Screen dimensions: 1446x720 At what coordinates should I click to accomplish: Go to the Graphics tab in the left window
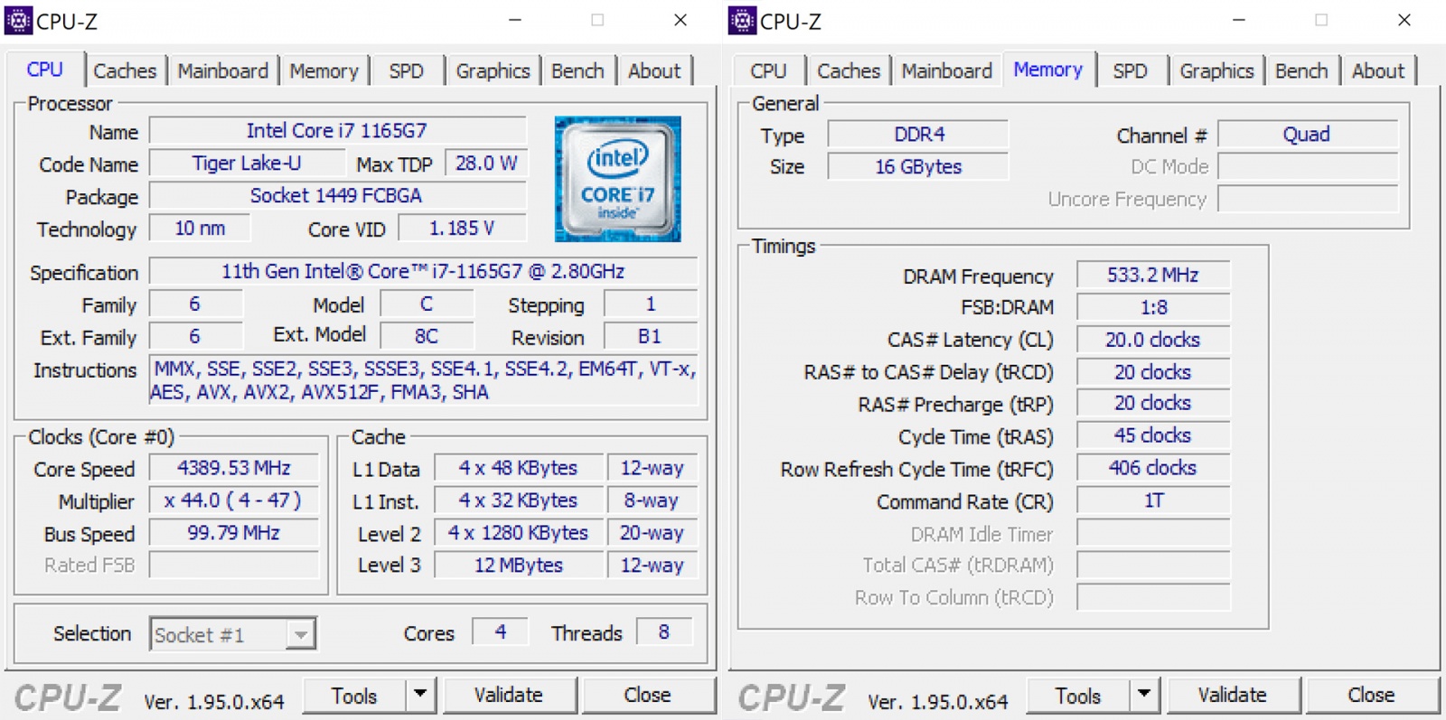click(x=493, y=70)
